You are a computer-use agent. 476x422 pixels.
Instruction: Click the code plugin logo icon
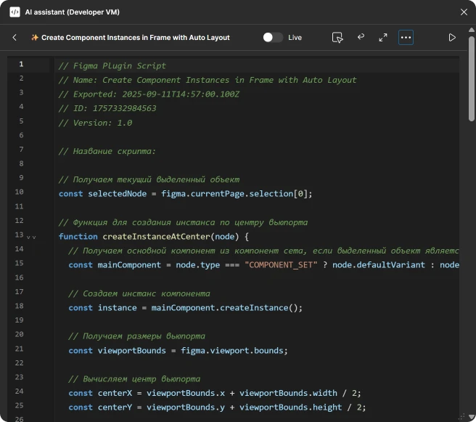pyautogui.click(x=15, y=12)
